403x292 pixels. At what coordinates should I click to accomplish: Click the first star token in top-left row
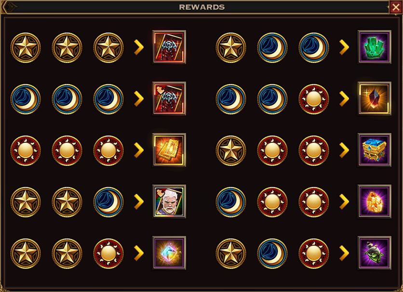pos(26,48)
